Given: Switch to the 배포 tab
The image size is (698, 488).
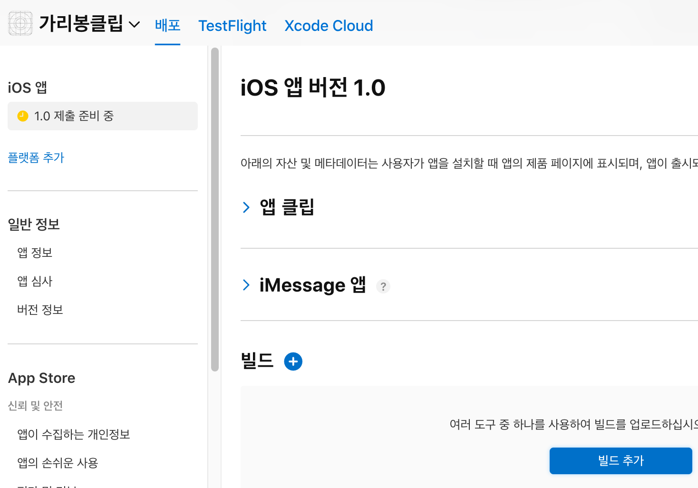Looking at the screenshot, I should point(167,25).
